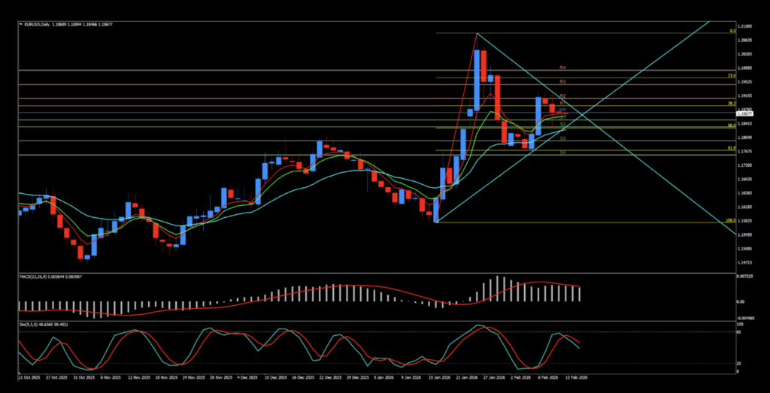Select the 23.6 Fibonacci retracement label
The image size is (770, 393).
point(731,76)
